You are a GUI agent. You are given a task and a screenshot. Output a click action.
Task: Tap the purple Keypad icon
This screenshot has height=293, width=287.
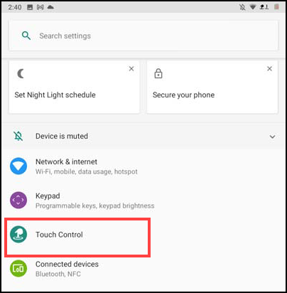[18, 200]
